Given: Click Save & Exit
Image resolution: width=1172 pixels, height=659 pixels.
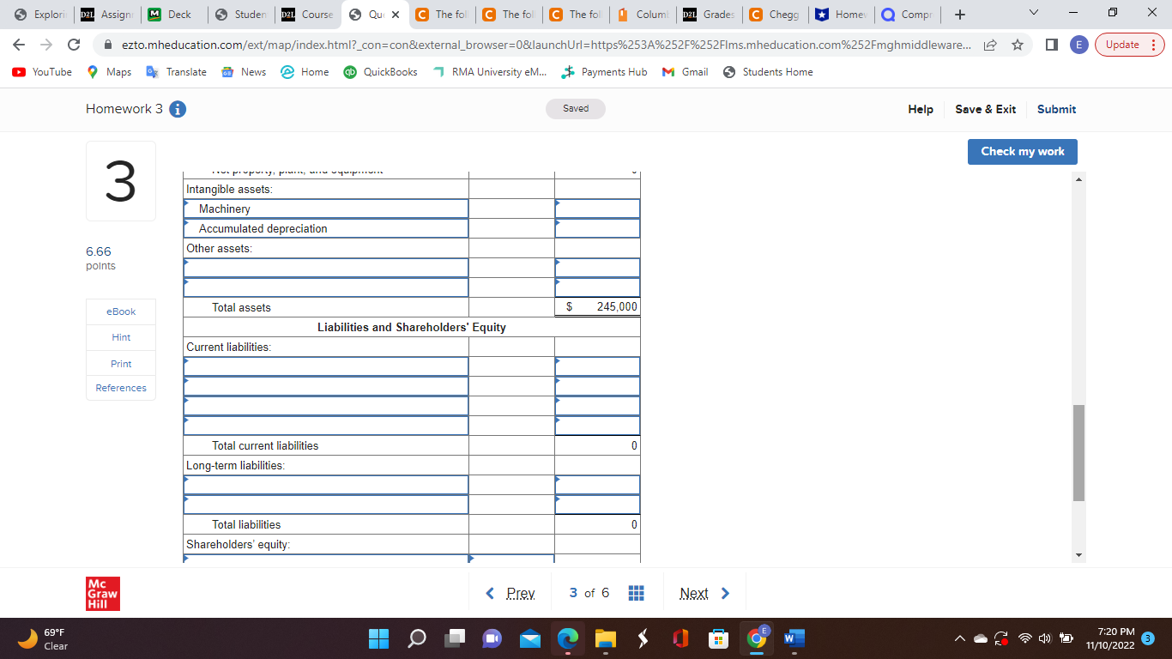Looking at the screenshot, I should pos(985,109).
